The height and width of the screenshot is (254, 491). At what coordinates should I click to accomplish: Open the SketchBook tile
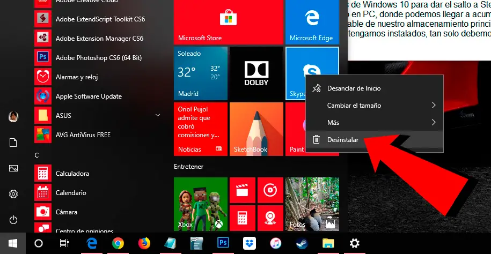(257, 129)
